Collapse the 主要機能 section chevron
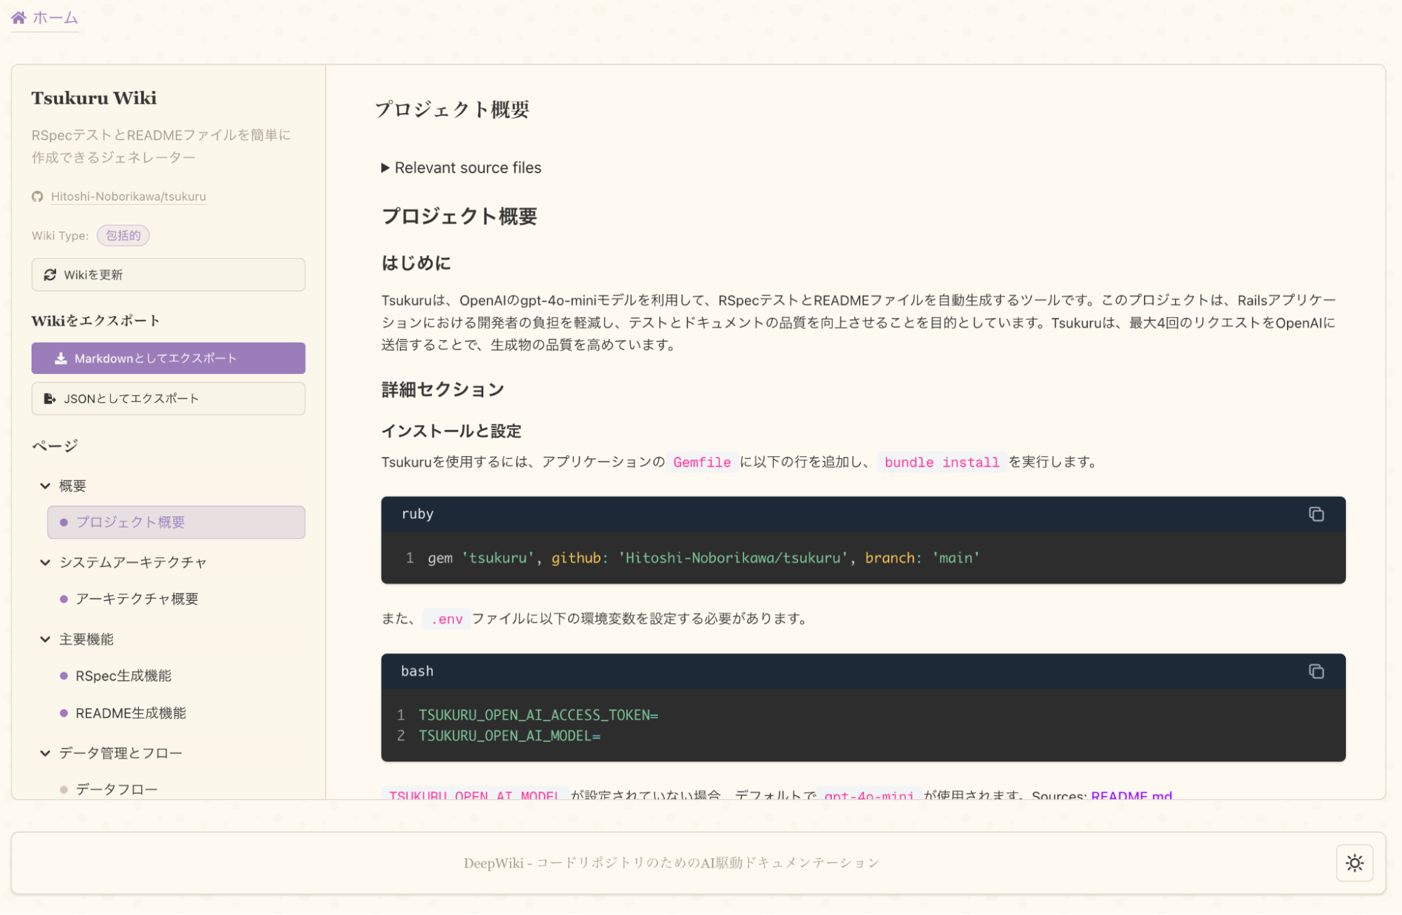This screenshot has width=1402, height=915. point(46,639)
